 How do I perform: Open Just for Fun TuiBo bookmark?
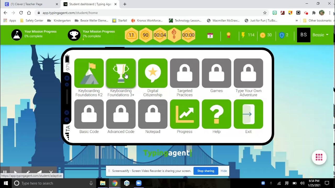pos(261,20)
